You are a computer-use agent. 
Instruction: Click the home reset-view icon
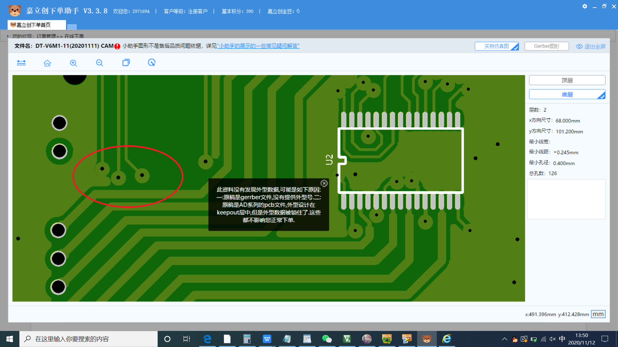(x=47, y=63)
